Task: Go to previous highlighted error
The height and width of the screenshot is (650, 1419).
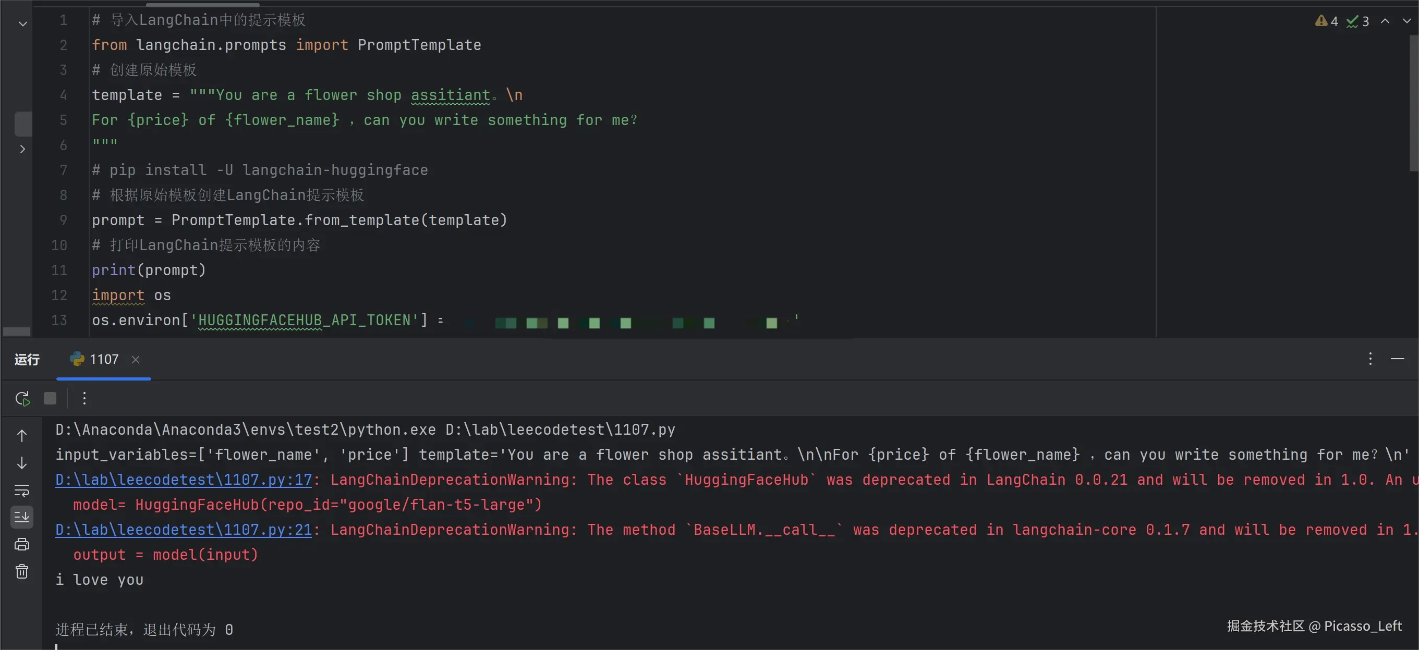Action: (x=1385, y=21)
